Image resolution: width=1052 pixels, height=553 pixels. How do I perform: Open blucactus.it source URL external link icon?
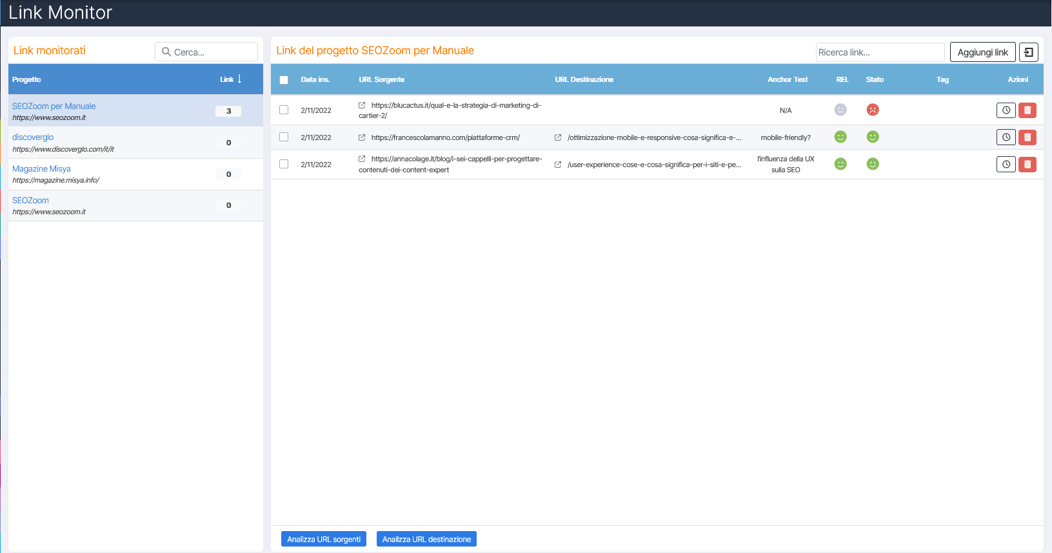click(x=362, y=105)
